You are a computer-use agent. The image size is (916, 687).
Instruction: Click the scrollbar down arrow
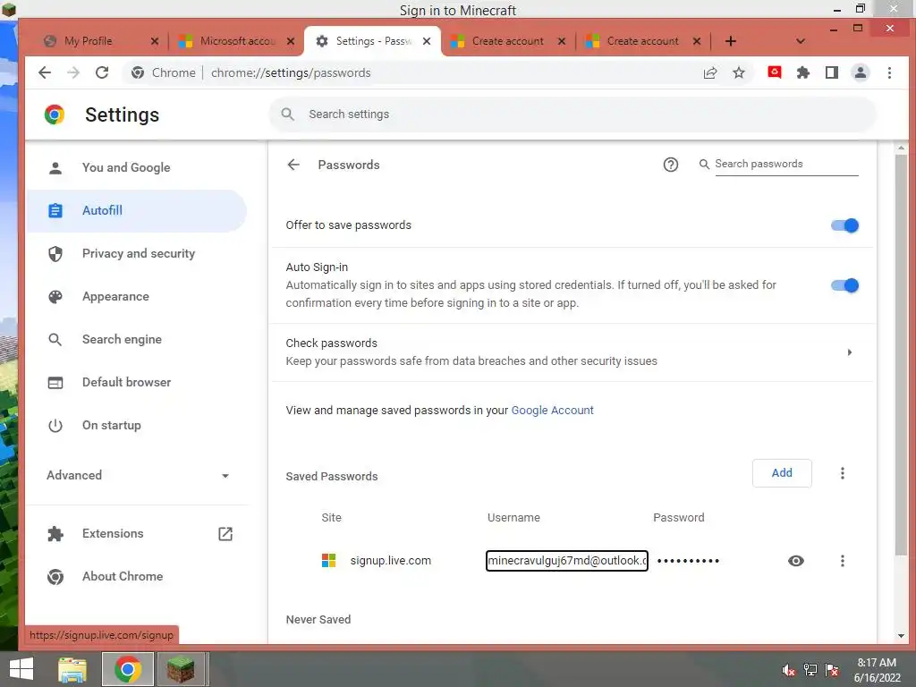[901, 636]
